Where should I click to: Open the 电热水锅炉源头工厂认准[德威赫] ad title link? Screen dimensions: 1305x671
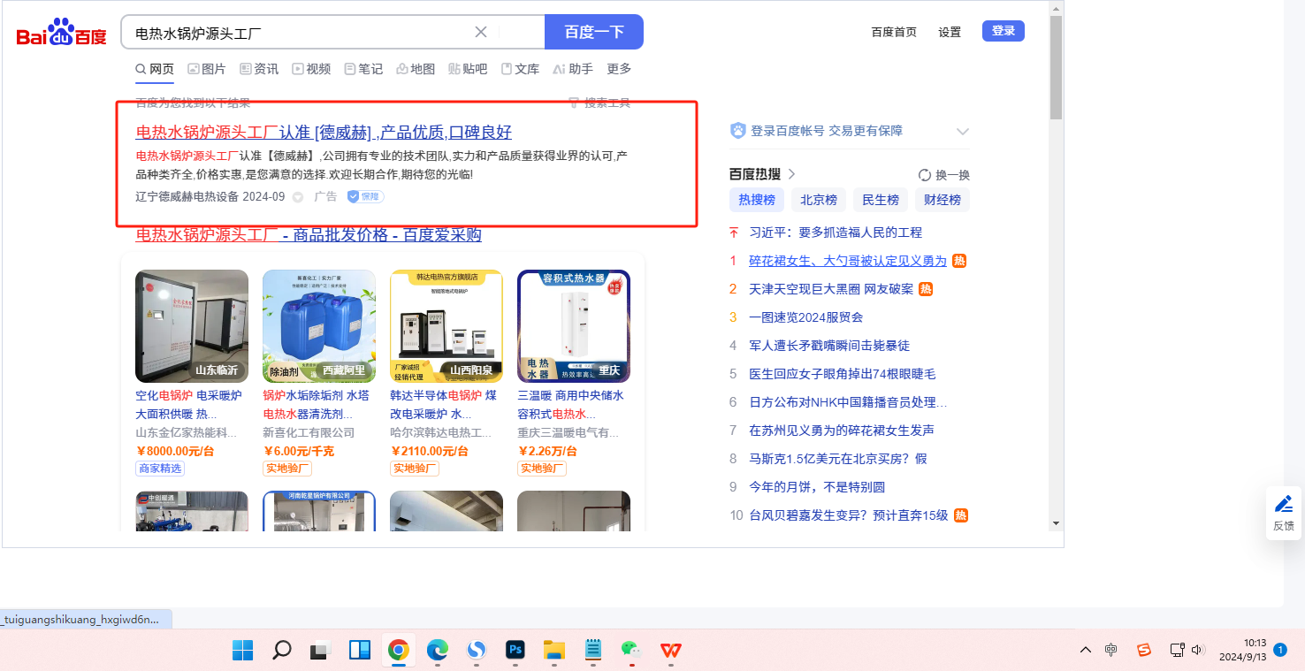click(x=324, y=133)
